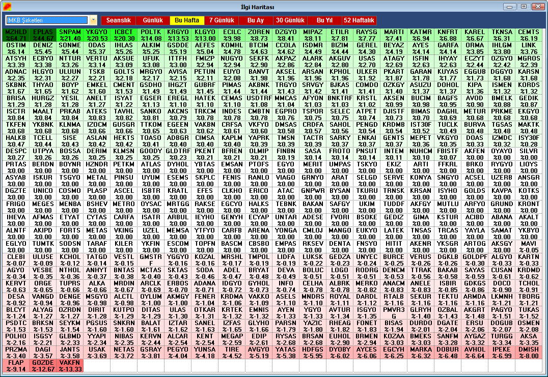Choose the 30 Günlük tab
The width and height of the screenshot is (548, 377).
coord(290,20)
